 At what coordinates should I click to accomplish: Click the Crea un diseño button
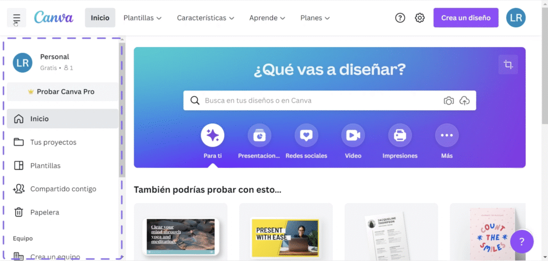(x=466, y=18)
